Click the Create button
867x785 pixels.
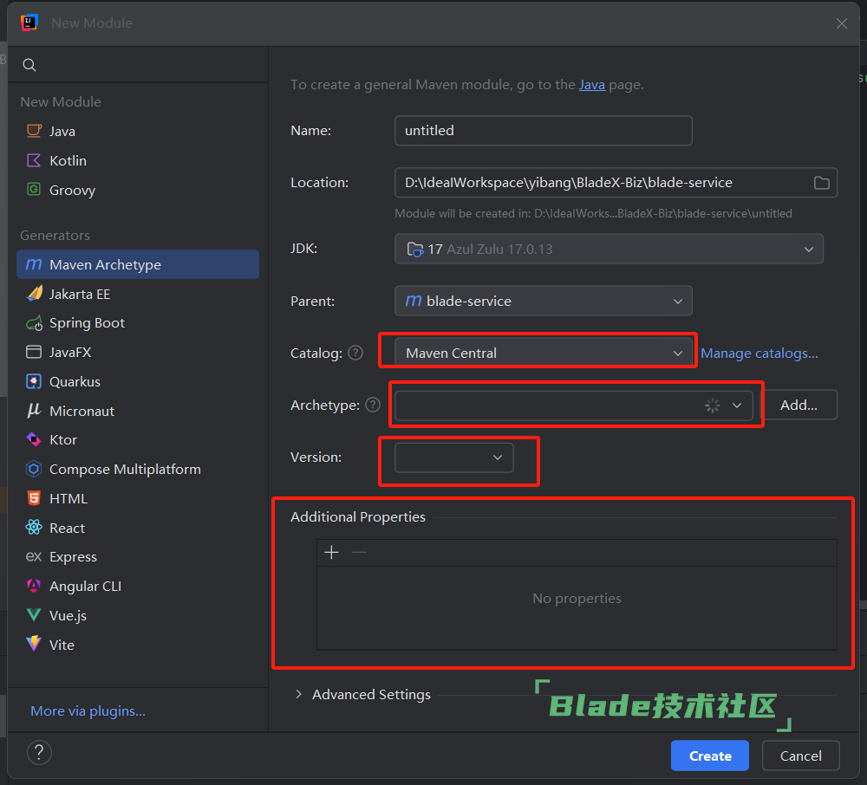(710, 756)
